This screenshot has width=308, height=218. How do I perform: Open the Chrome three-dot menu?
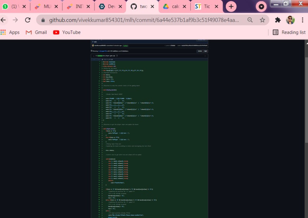coord(303,20)
